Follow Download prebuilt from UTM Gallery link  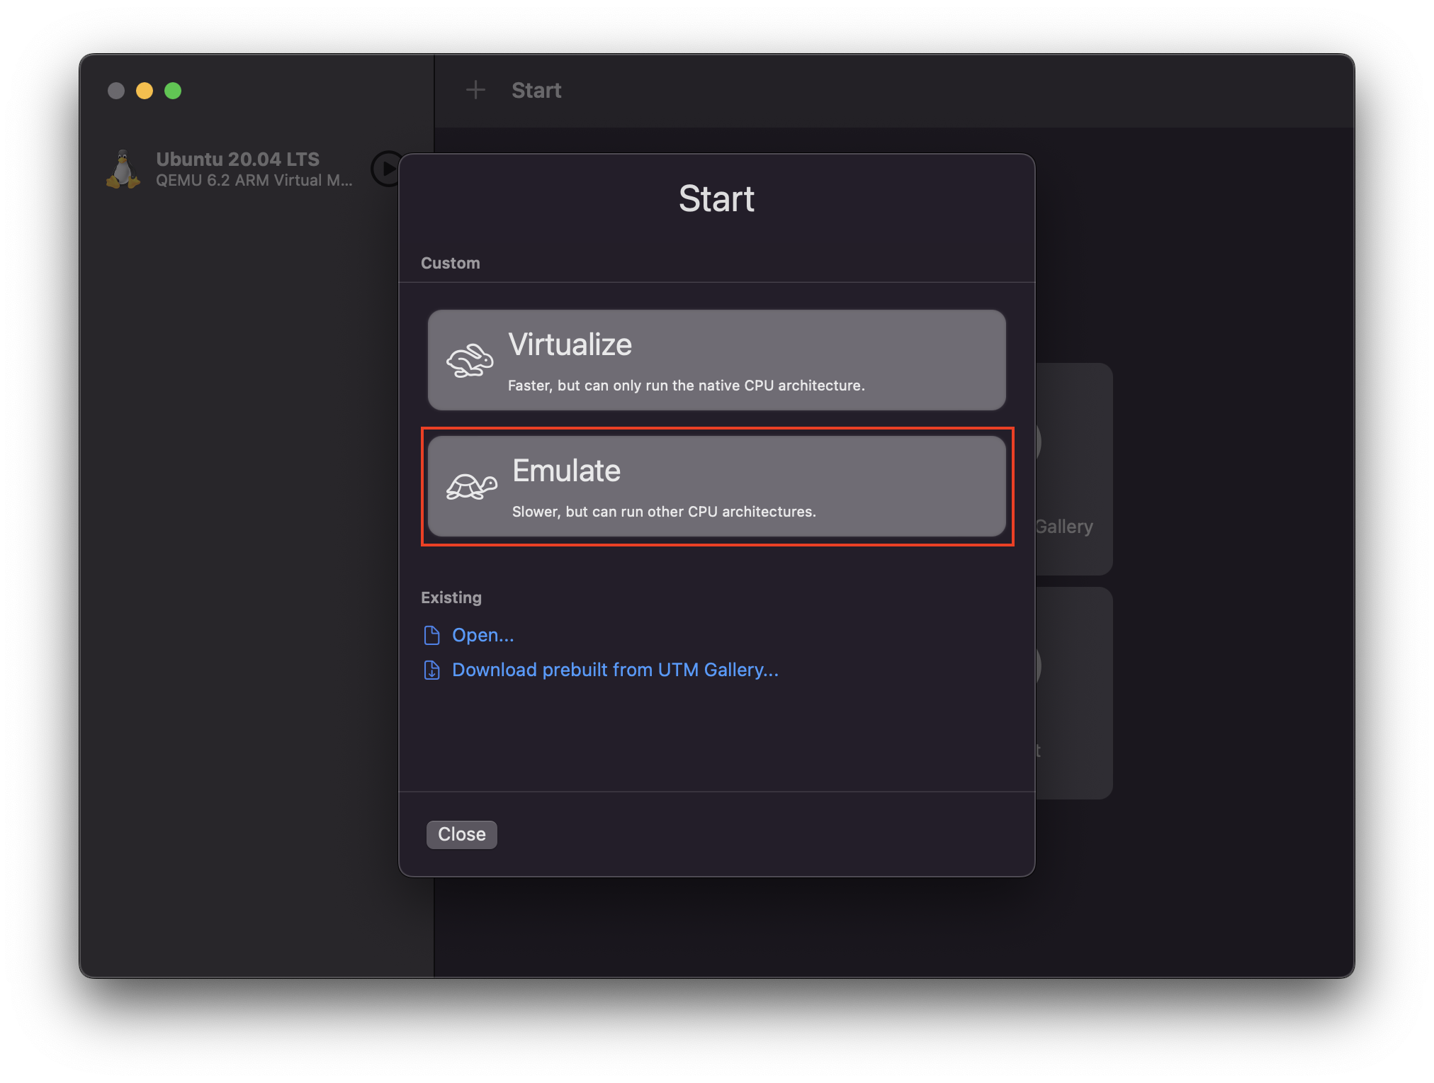click(x=614, y=670)
